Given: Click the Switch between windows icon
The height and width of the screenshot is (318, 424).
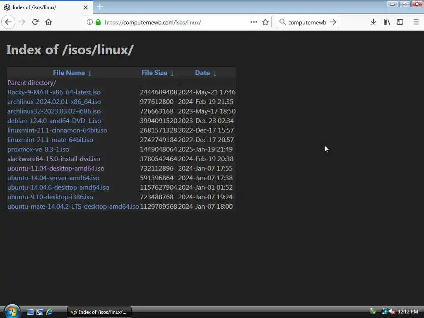Looking at the screenshot, I should [40, 312].
